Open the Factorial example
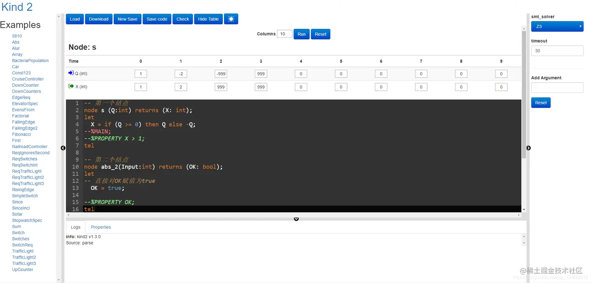This screenshot has height=283, width=591. [21, 116]
